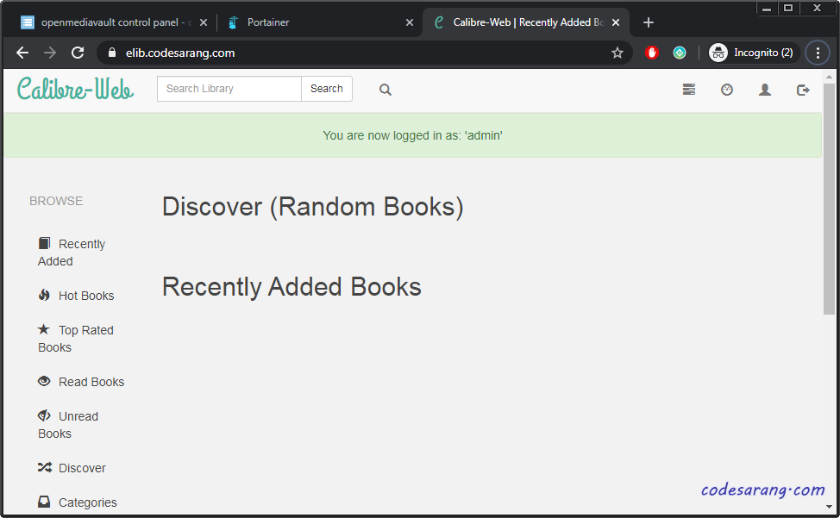Close the Calibre-Web tab
The width and height of the screenshot is (840, 518).
[616, 22]
